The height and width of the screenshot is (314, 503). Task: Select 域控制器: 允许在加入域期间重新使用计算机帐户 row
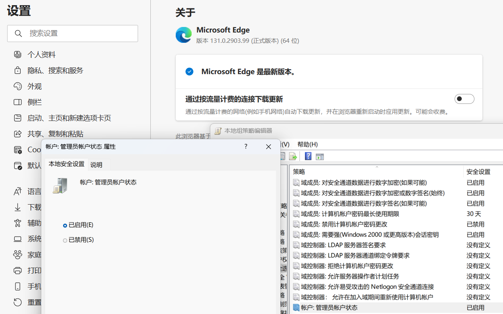pyautogui.click(x=396, y=297)
